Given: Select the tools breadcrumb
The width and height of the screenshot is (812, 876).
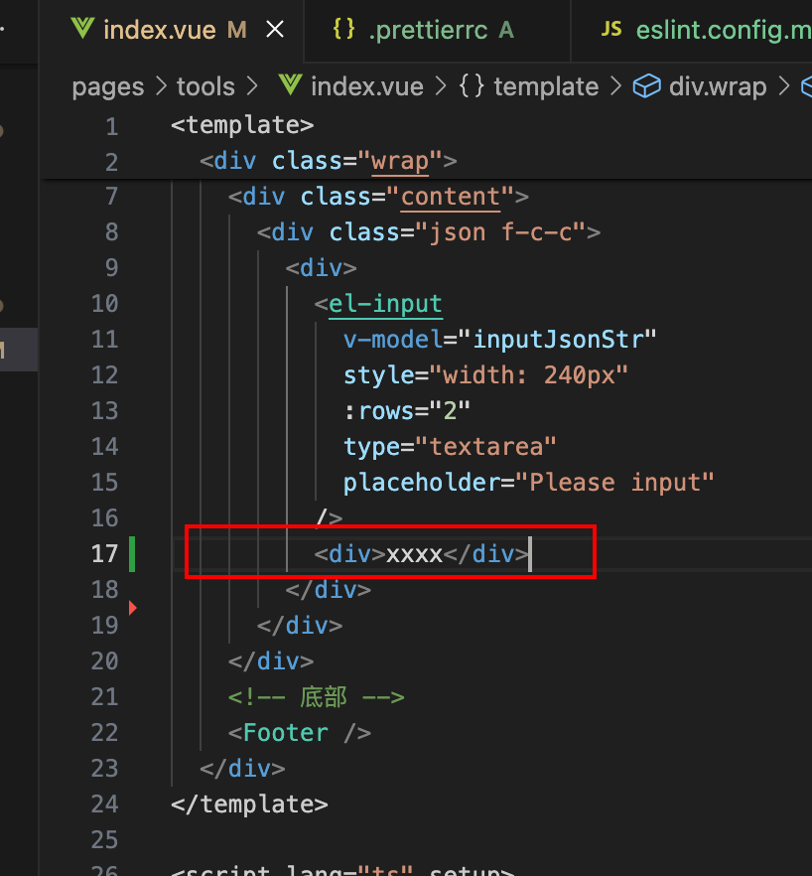Looking at the screenshot, I should (x=205, y=86).
